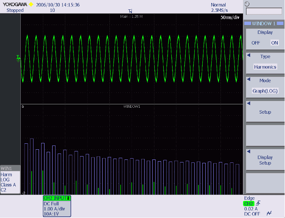The height and width of the screenshot is (218, 285).
Task: Click the yellow Yokogawa logo diamond
Action: click(x=31, y=5)
